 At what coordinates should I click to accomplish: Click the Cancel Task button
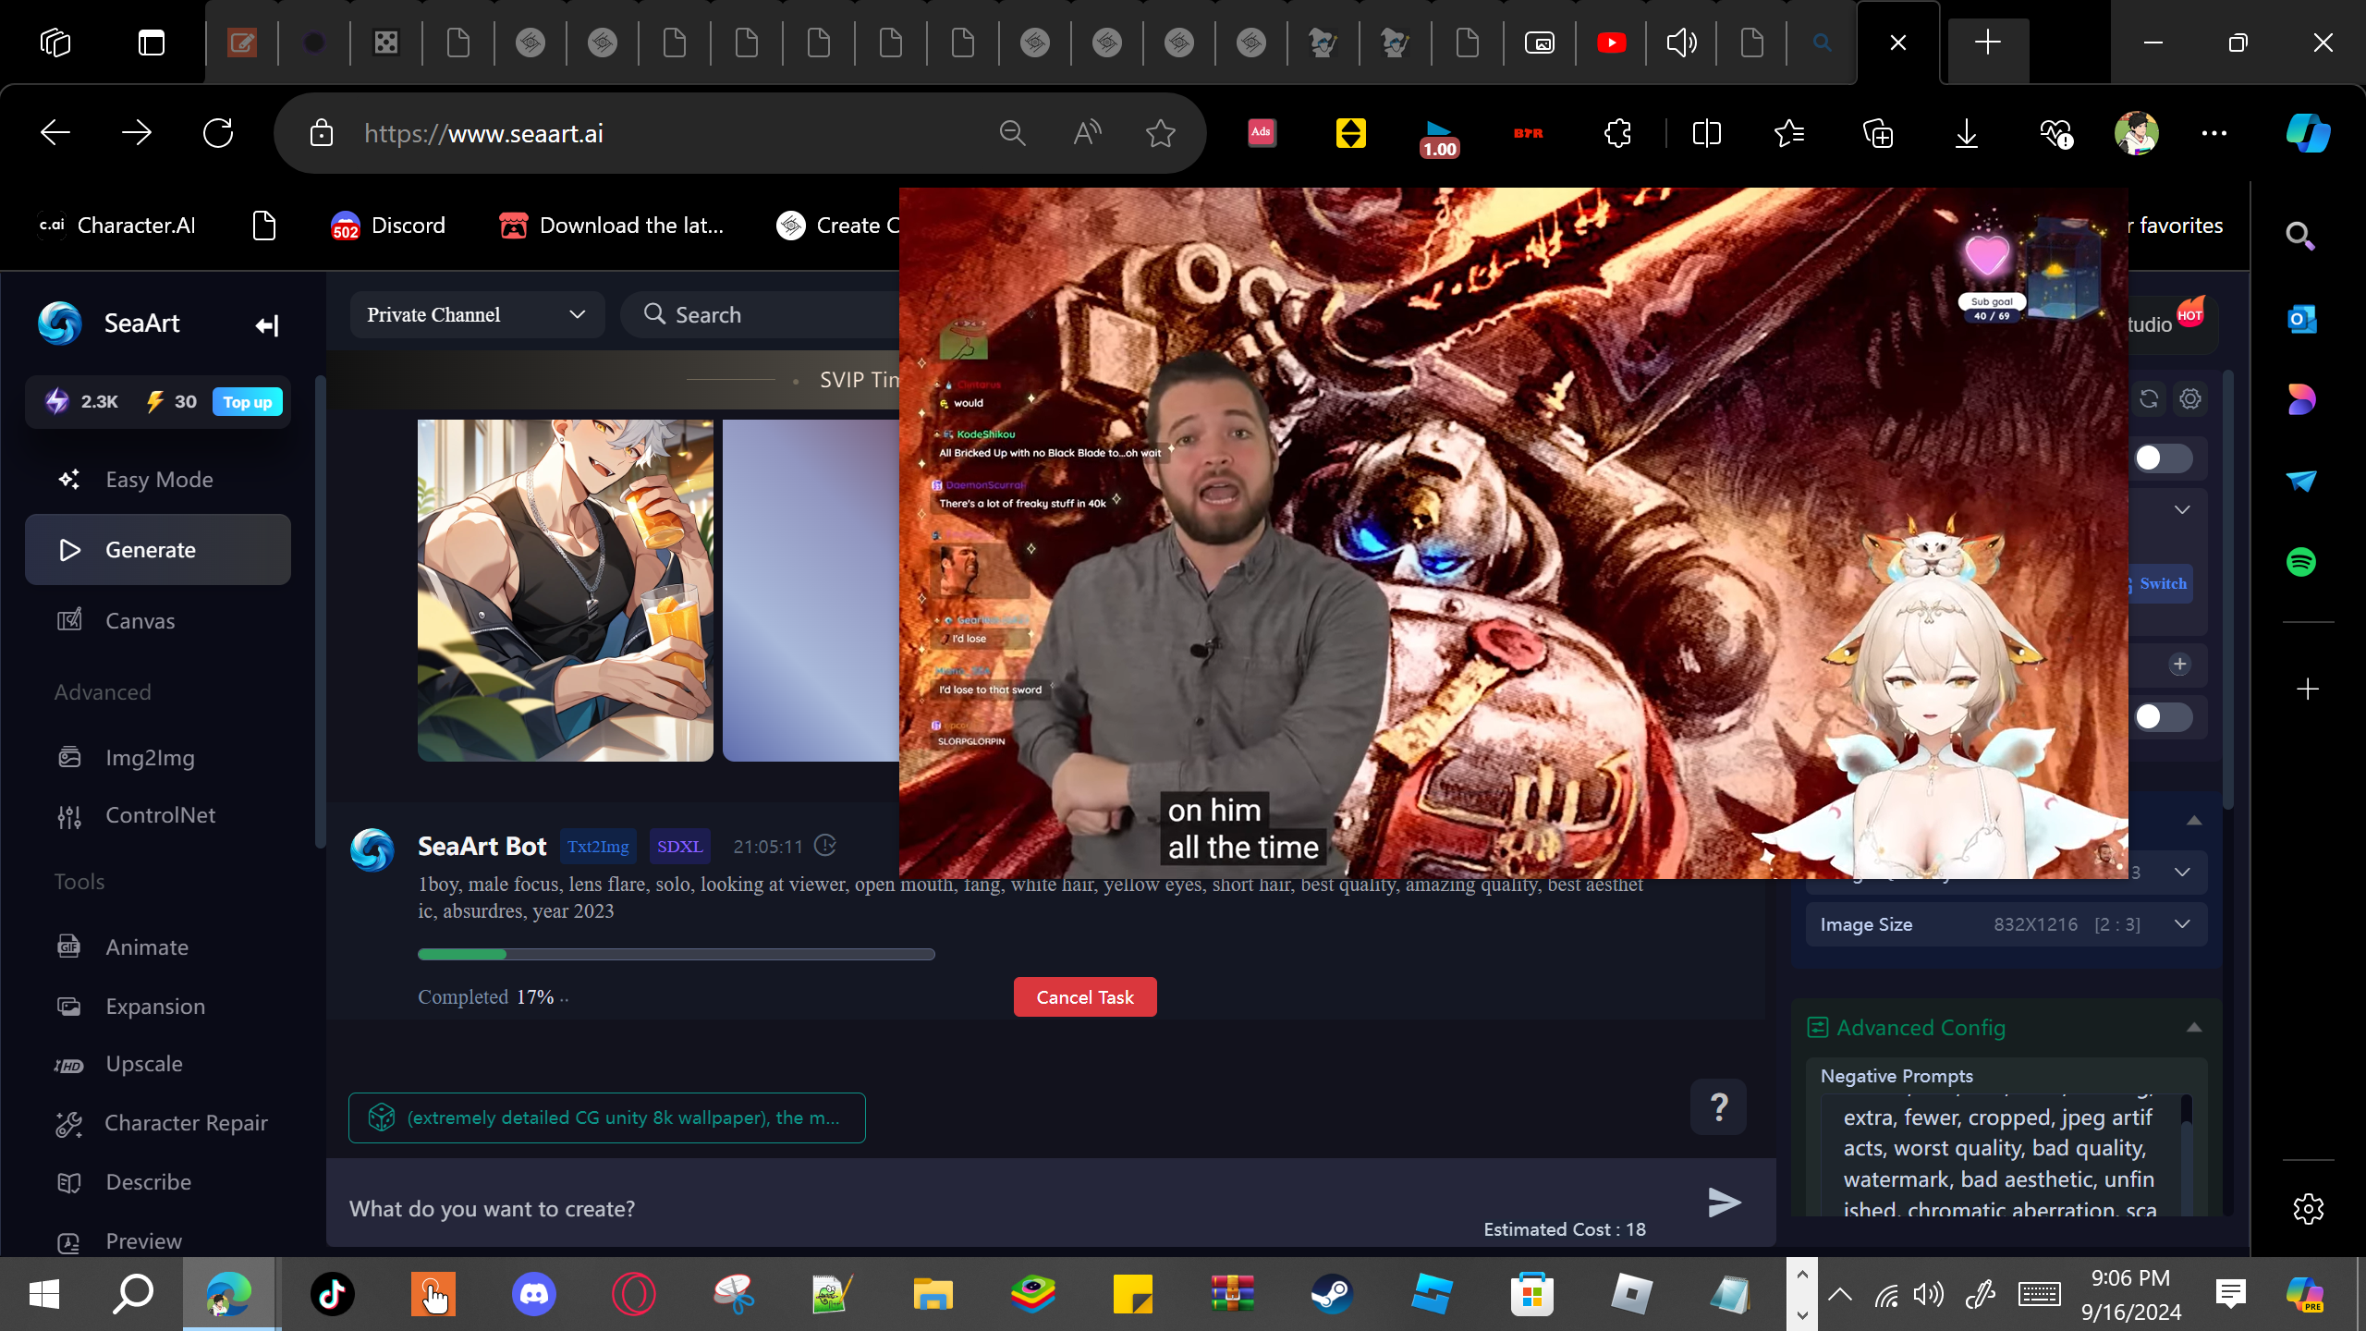click(x=1085, y=997)
